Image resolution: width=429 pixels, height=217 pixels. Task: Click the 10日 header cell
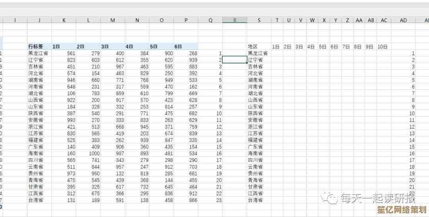click(x=382, y=46)
